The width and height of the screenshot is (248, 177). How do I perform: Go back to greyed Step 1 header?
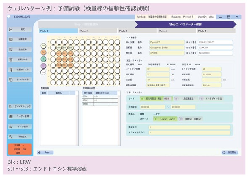(86, 24)
